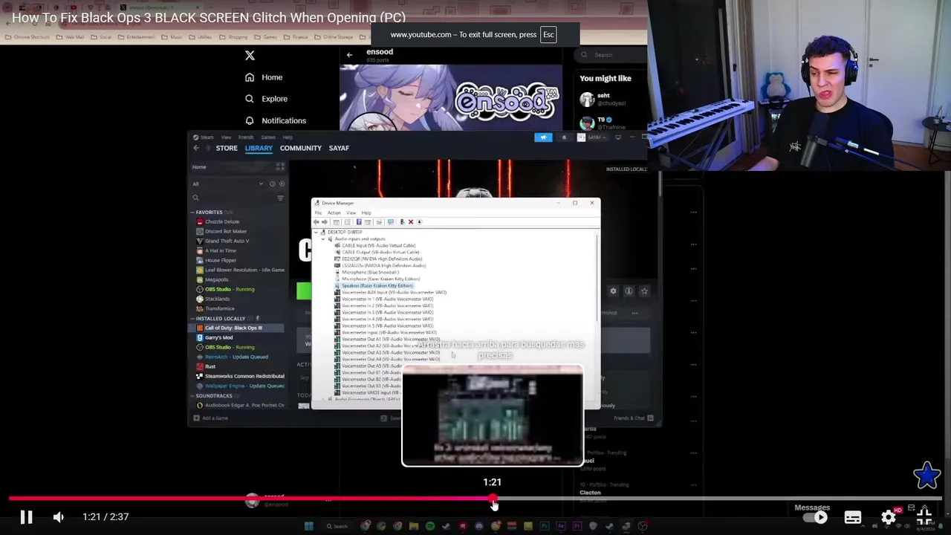951x535 pixels.
Task: Open the 'All' library filter dropdown
Action: tap(228, 184)
